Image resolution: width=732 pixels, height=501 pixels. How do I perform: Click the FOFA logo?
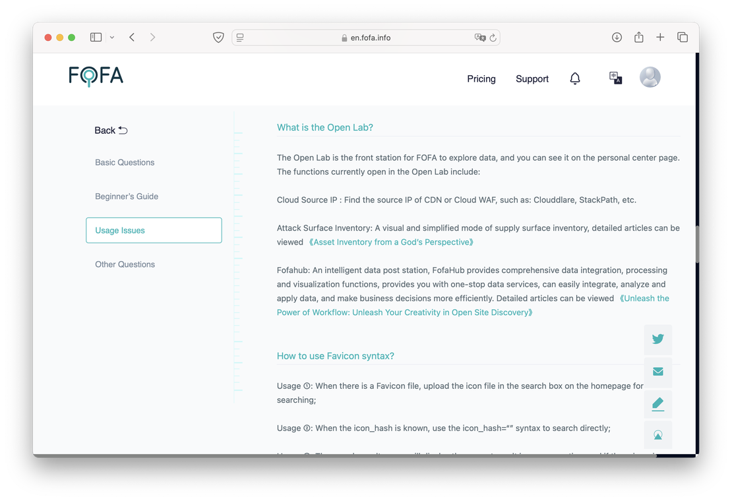coord(96,76)
